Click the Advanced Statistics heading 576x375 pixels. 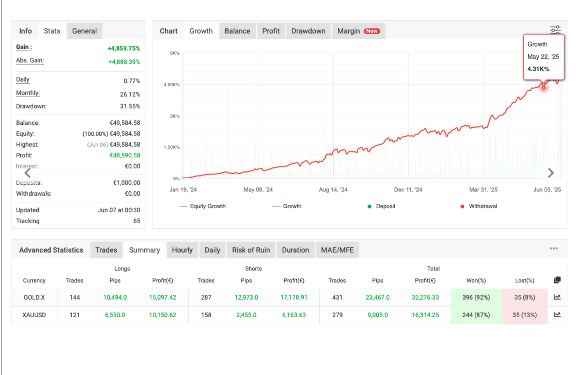[51, 250]
